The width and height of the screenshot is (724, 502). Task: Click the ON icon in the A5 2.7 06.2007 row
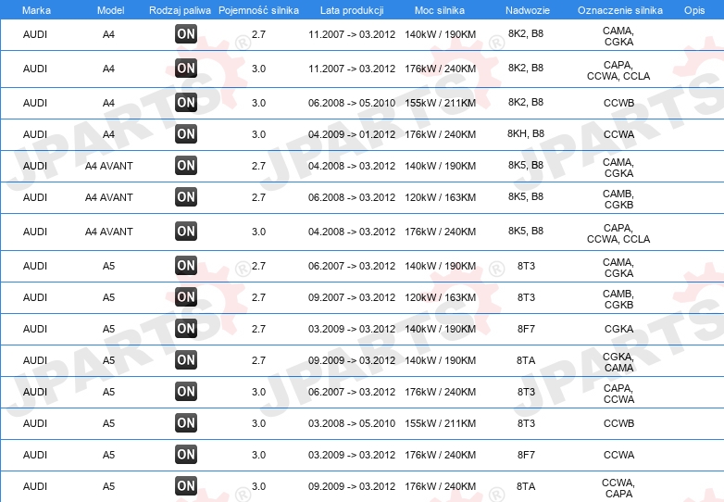pyautogui.click(x=186, y=266)
